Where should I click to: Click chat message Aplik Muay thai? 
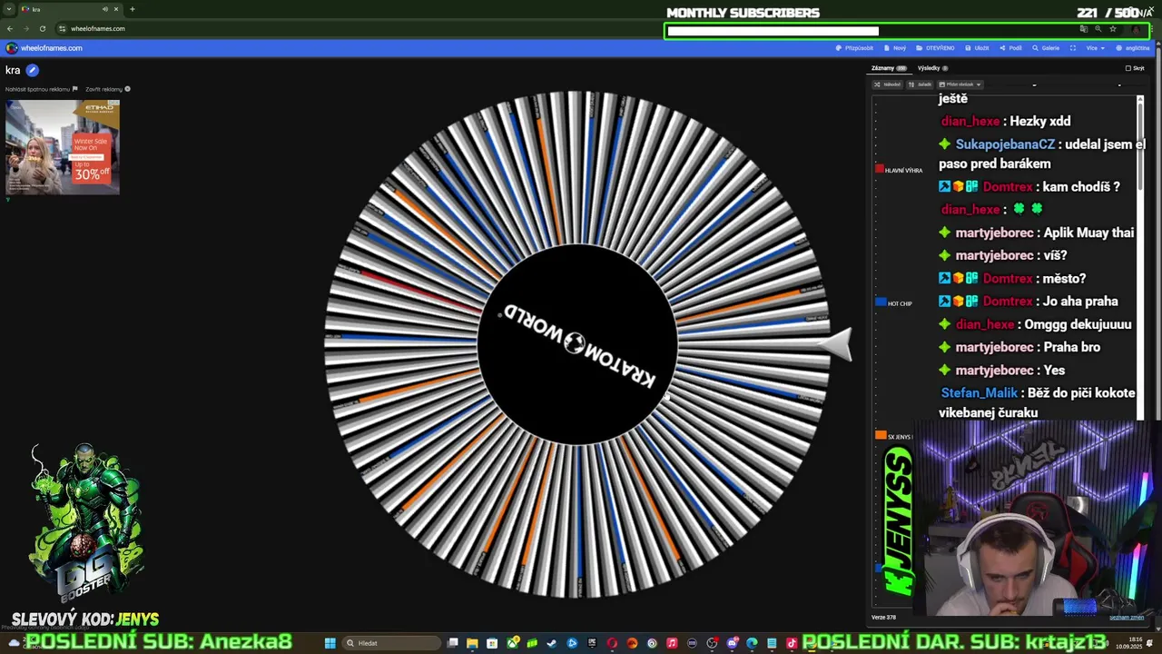(x=1088, y=233)
